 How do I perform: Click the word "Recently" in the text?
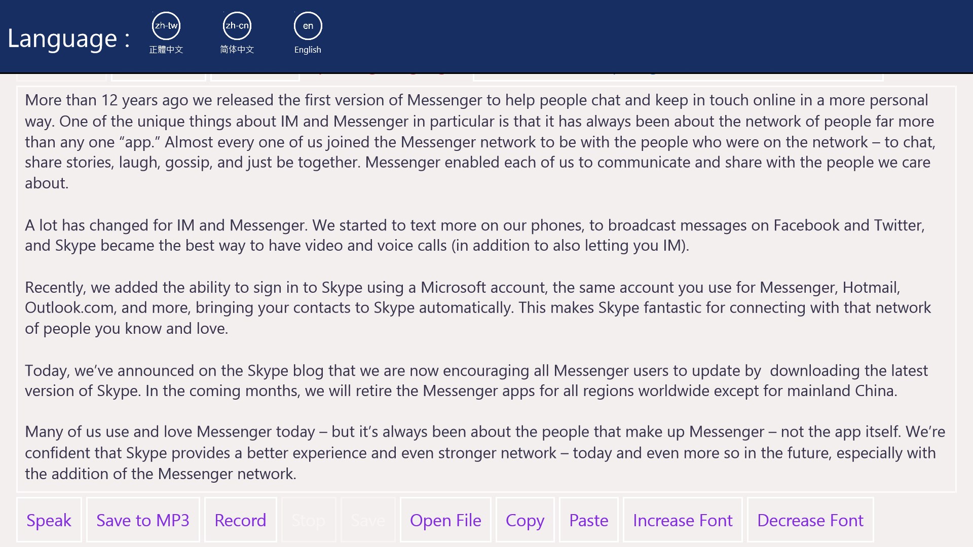click(x=55, y=288)
